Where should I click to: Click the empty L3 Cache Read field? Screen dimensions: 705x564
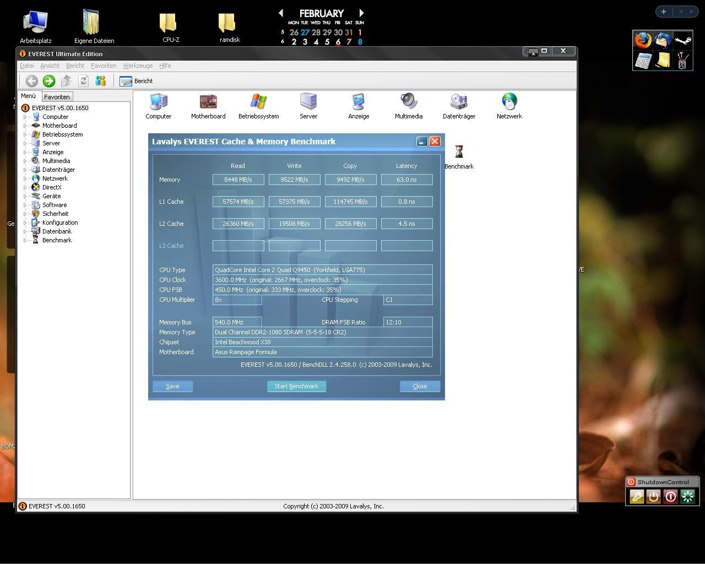point(238,246)
